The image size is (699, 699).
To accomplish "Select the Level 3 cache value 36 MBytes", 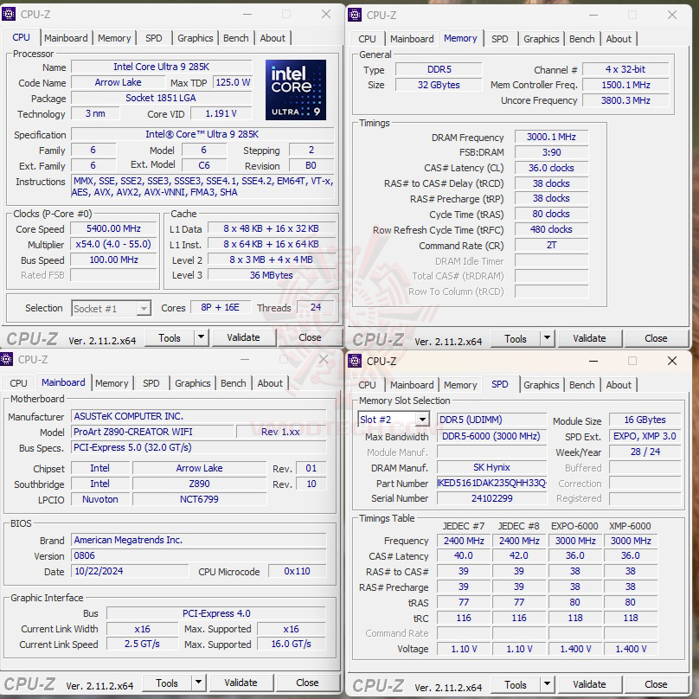I will [x=272, y=275].
